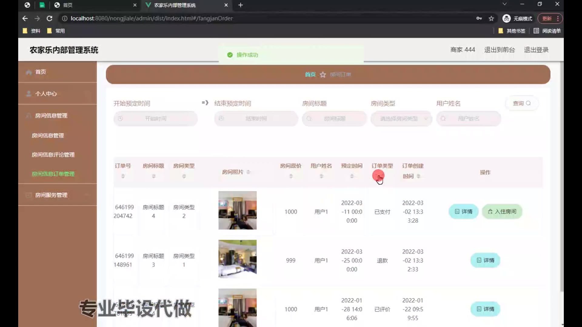Screen dimensions: 582x327
Task: Click 详情 for the 已评价 order
Action: [x=485, y=309]
